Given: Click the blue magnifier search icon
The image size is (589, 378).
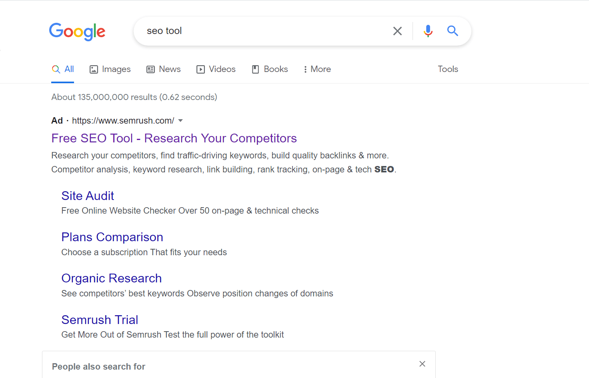Looking at the screenshot, I should click(453, 31).
